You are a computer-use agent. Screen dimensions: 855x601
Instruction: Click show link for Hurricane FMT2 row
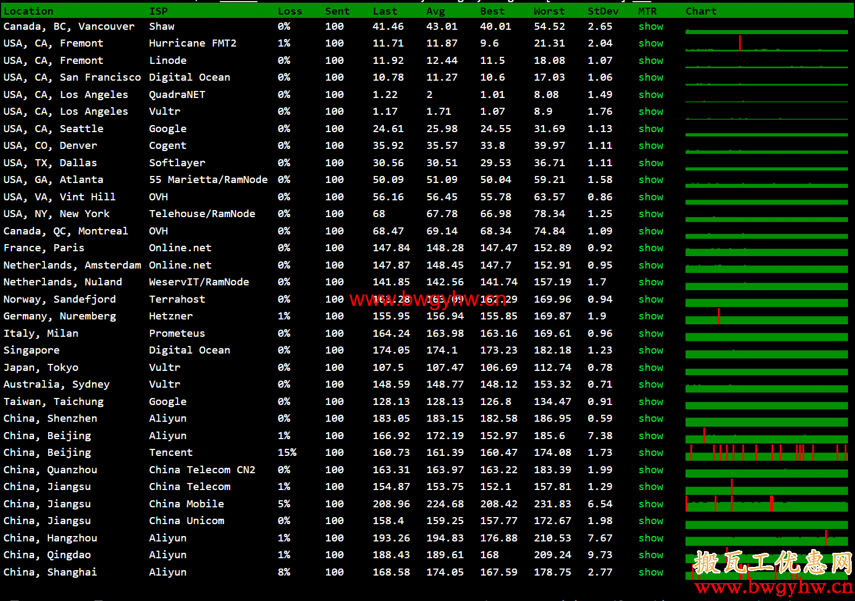tap(650, 43)
